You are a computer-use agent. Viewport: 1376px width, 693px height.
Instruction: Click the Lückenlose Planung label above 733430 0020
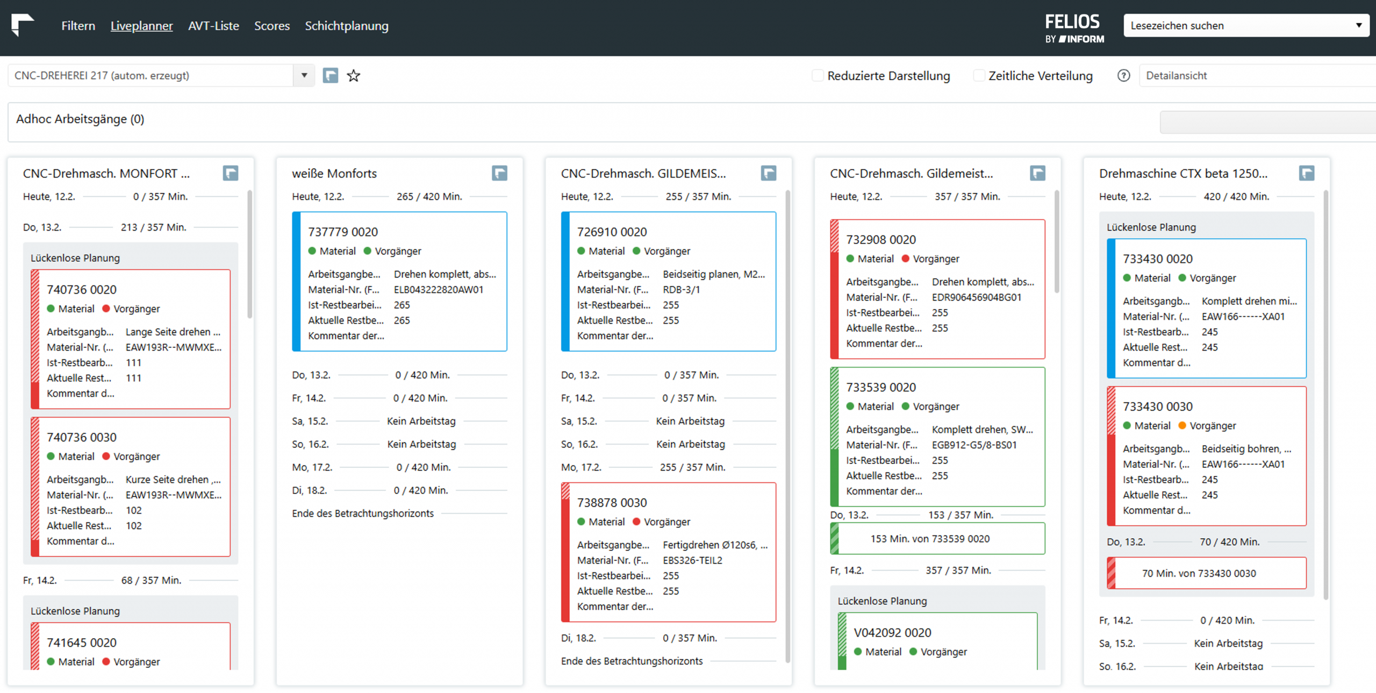(1151, 227)
